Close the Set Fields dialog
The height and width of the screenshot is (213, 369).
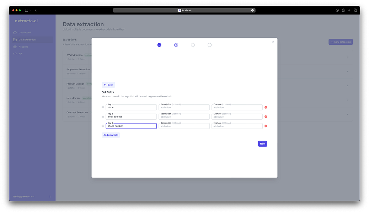[x=273, y=42]
